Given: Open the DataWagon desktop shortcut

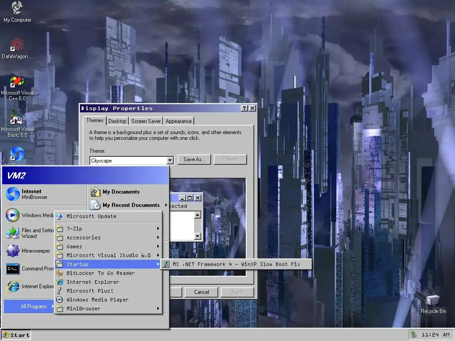Looking at the screenshot, I should pyautogui.click(x=17, y=48).
